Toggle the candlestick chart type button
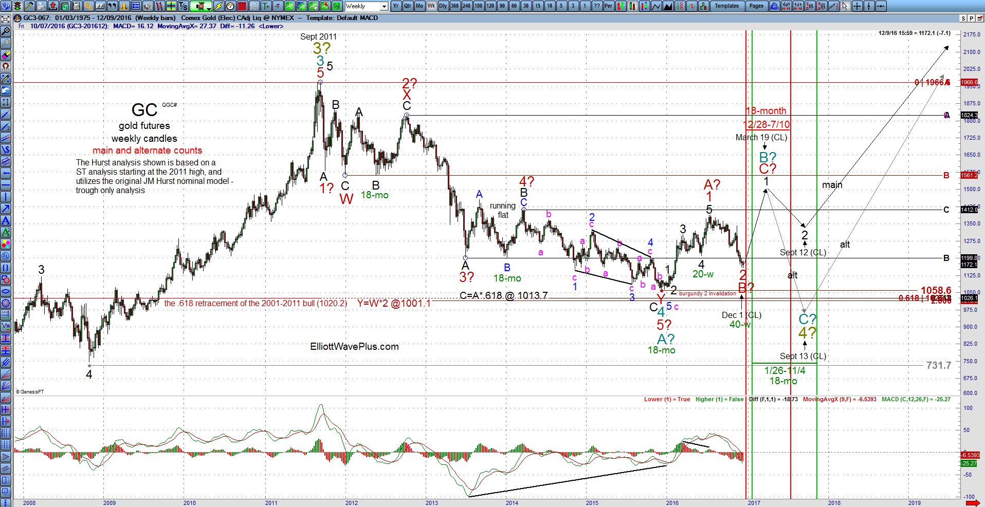Viewport: 985px width, 507px height. tap(632, 6)
